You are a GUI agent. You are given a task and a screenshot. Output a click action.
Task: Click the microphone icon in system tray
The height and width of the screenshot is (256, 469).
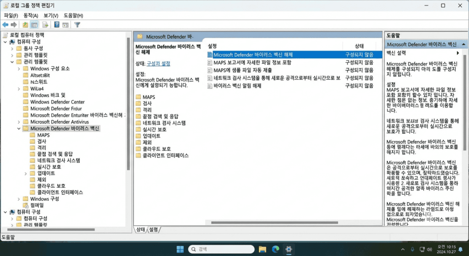pyautogui.click(x=413, y=250)
